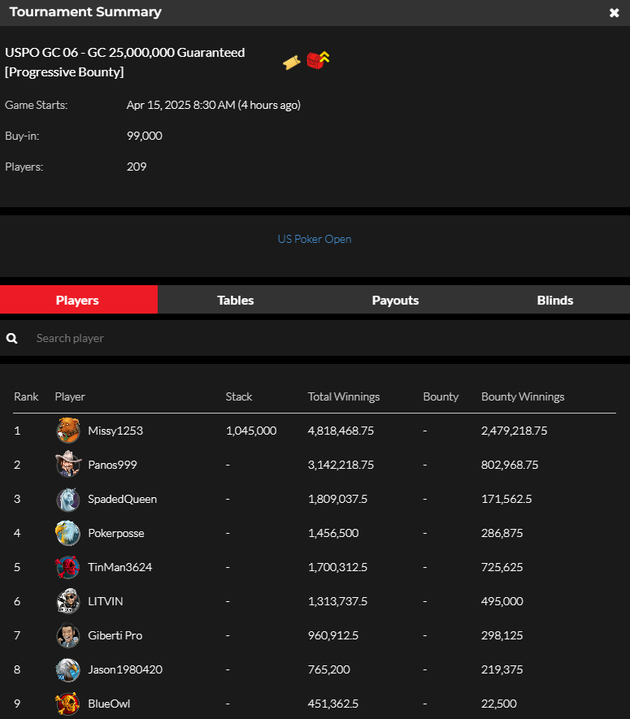Click bounty winnings 802,968.75
The width and height of the screenshot is (630, 719).
pyautogui.click(x=510, y=465)
